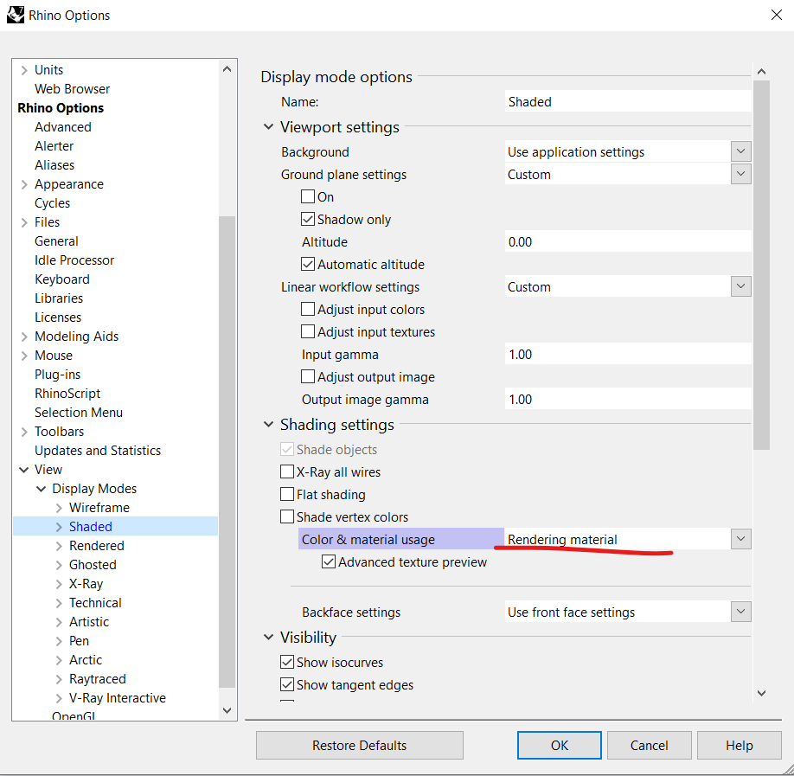
Task: Open the Background dropdown
Action: 741,151
